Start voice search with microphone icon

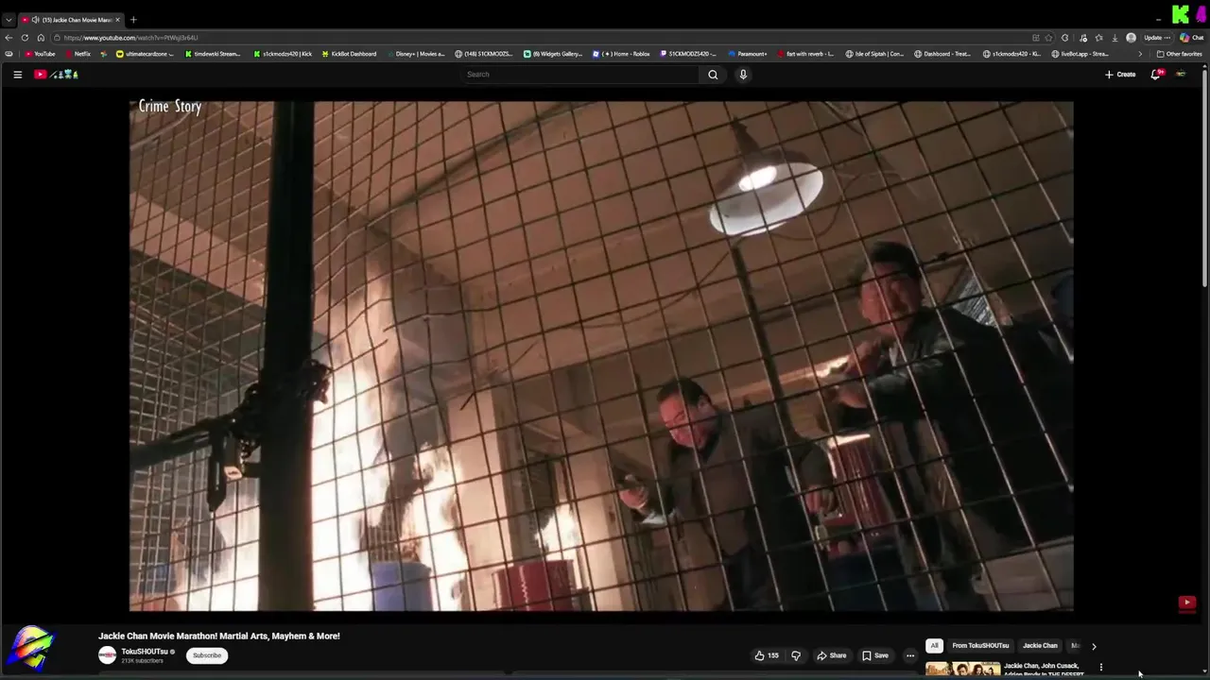[743, 75]
